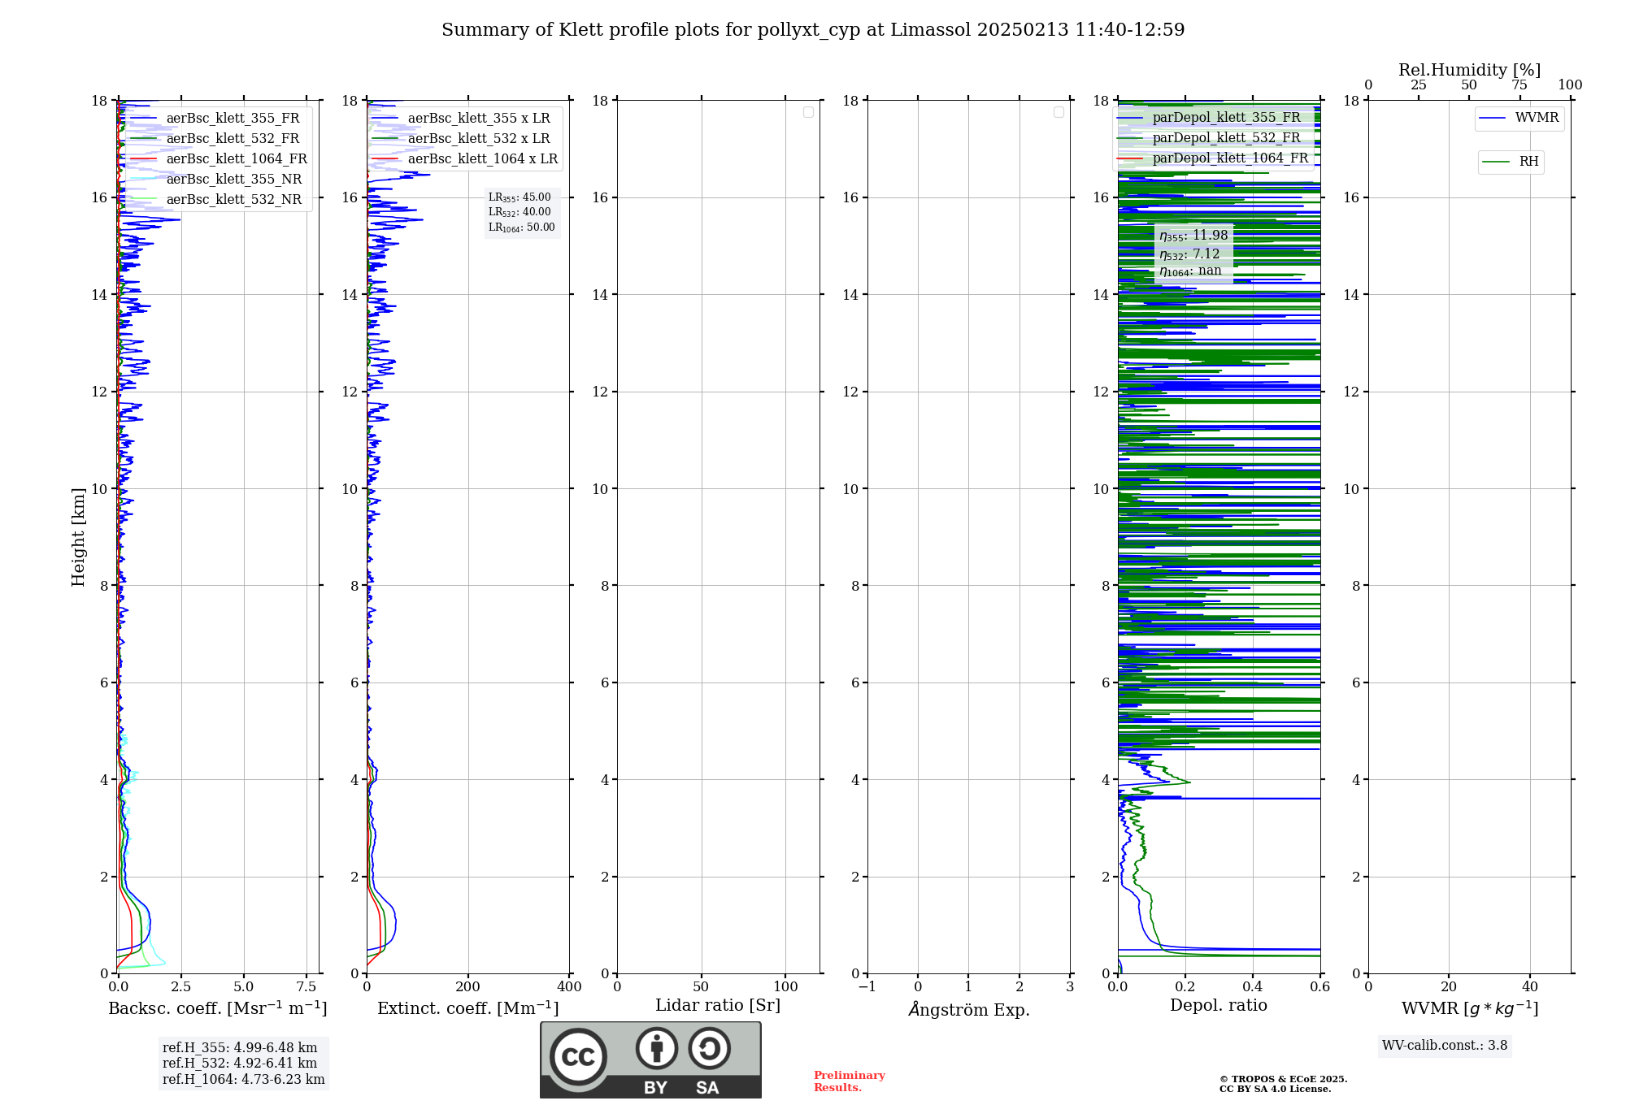Click the RH legend entry

pyautogui.click(x=1511, y=162)
